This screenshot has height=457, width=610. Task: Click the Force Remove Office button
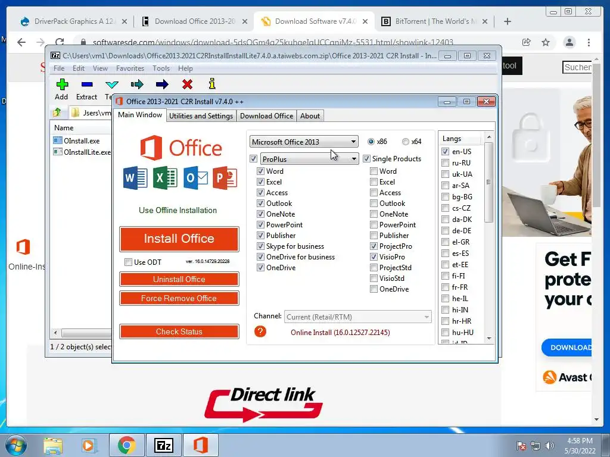(x=179, y=299)
